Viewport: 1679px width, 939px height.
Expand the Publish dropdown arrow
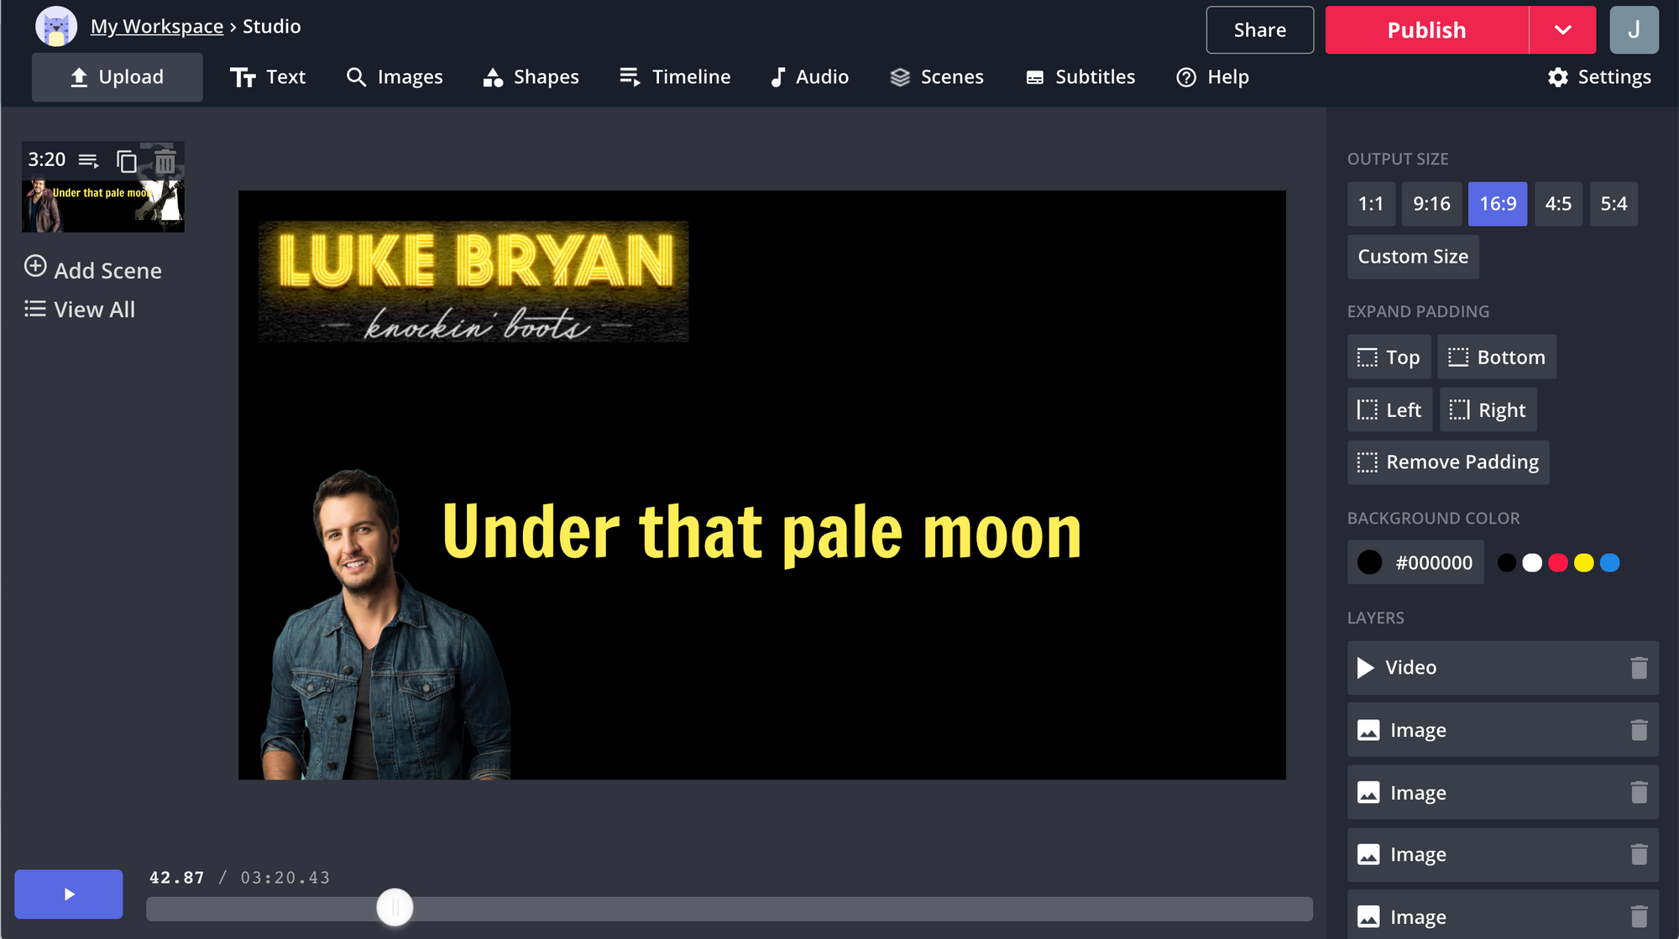click(1561, 30)
